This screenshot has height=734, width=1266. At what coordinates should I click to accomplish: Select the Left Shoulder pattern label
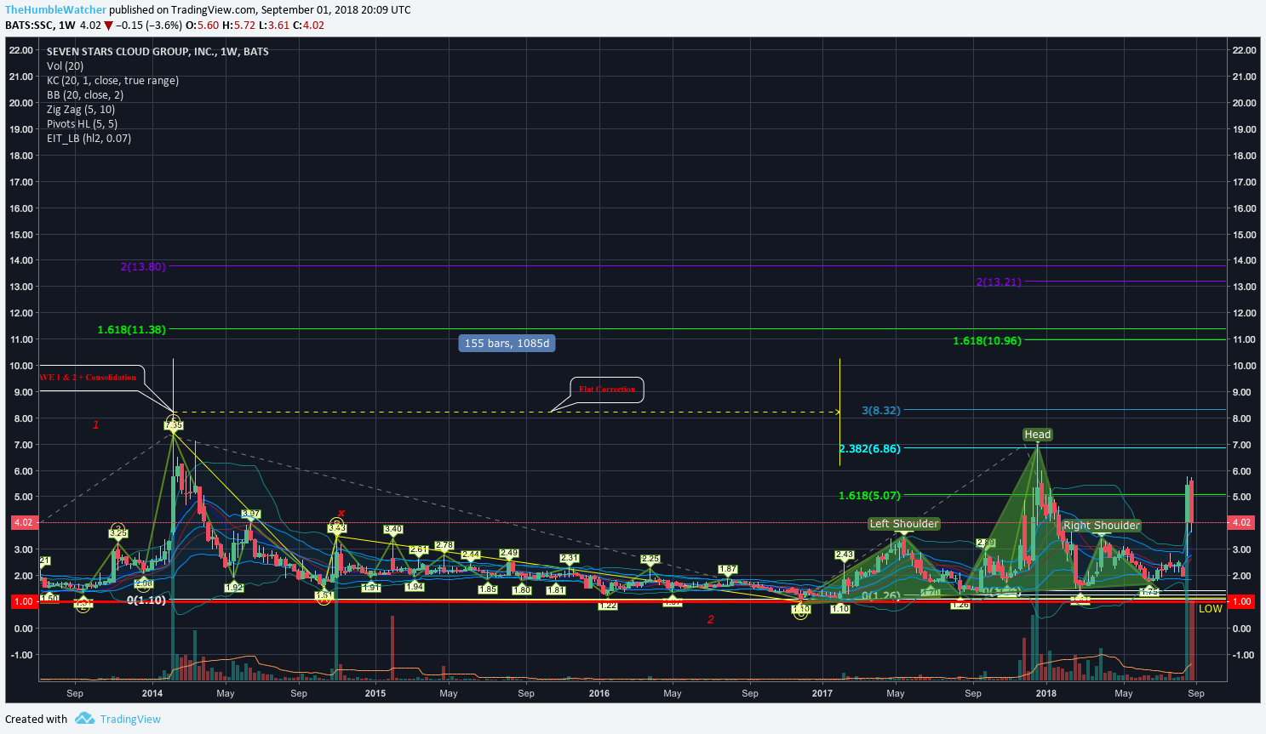(904, 524)
